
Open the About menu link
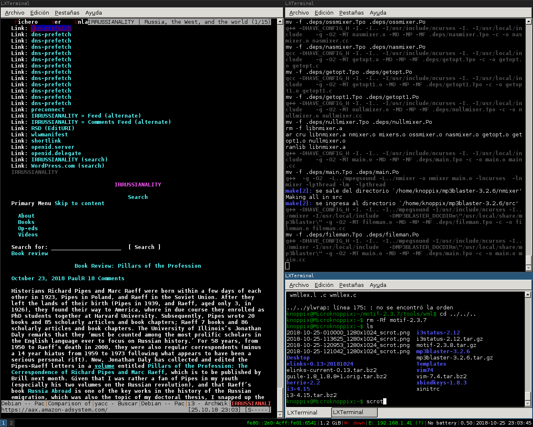click(x=26, y=216)
